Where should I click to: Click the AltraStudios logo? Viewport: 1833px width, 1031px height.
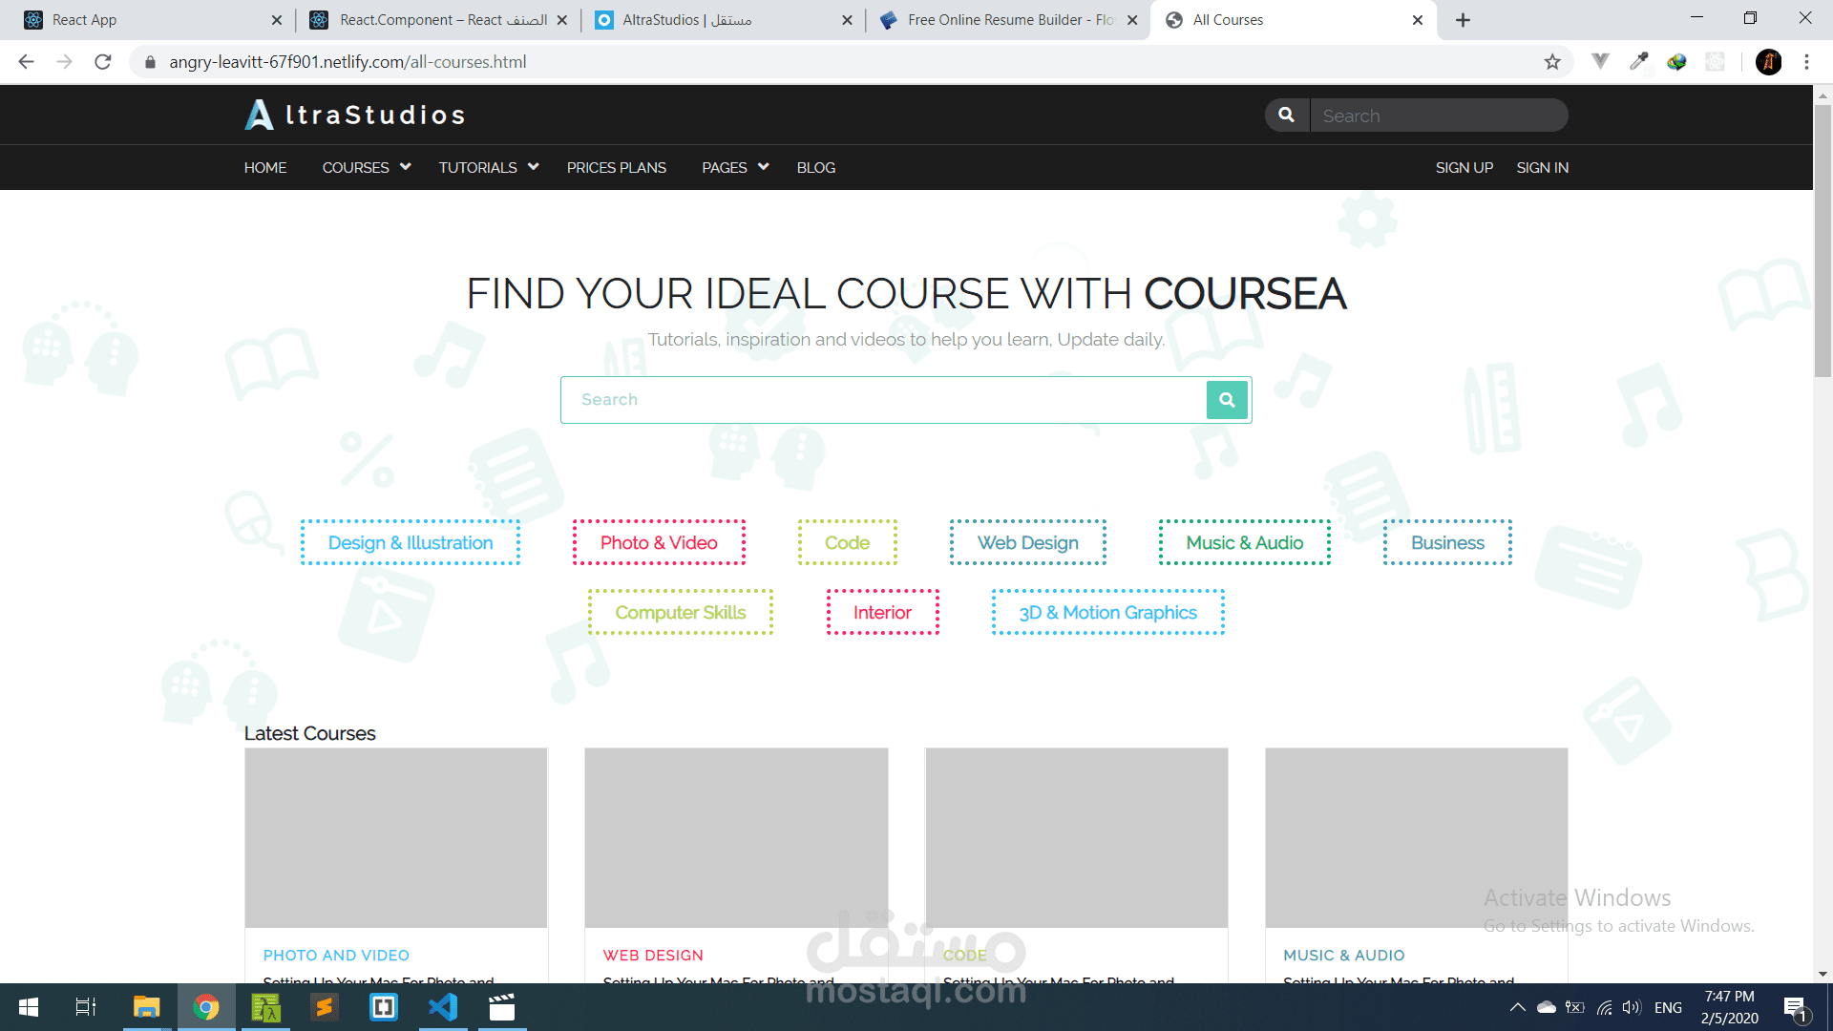click(354, 115)
